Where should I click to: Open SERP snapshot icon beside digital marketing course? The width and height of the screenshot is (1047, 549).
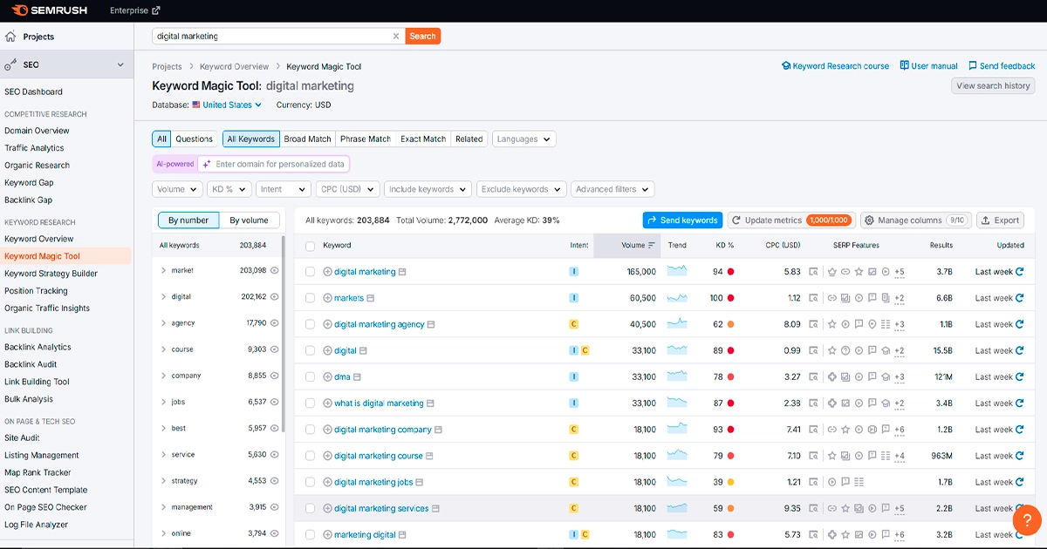[x=430, y=456]
